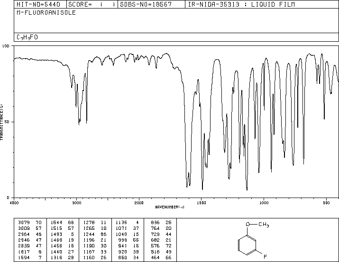Select peak table entry 764
339x262 pixels.
[161, 228]
